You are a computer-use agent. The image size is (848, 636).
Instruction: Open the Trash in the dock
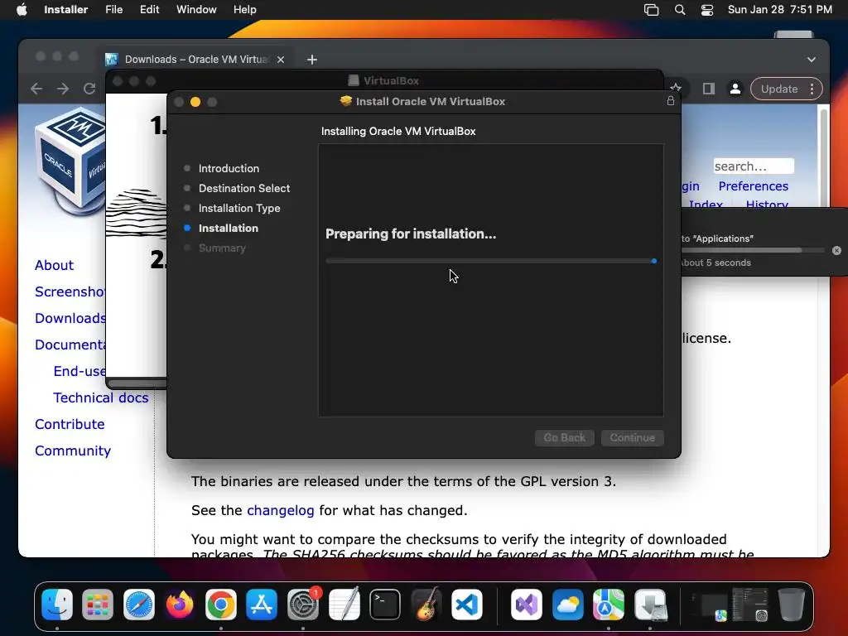(791, 604)
